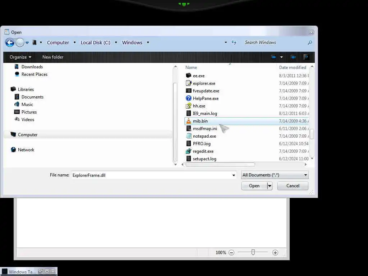Select Libraries in the navigation pane

26,89
